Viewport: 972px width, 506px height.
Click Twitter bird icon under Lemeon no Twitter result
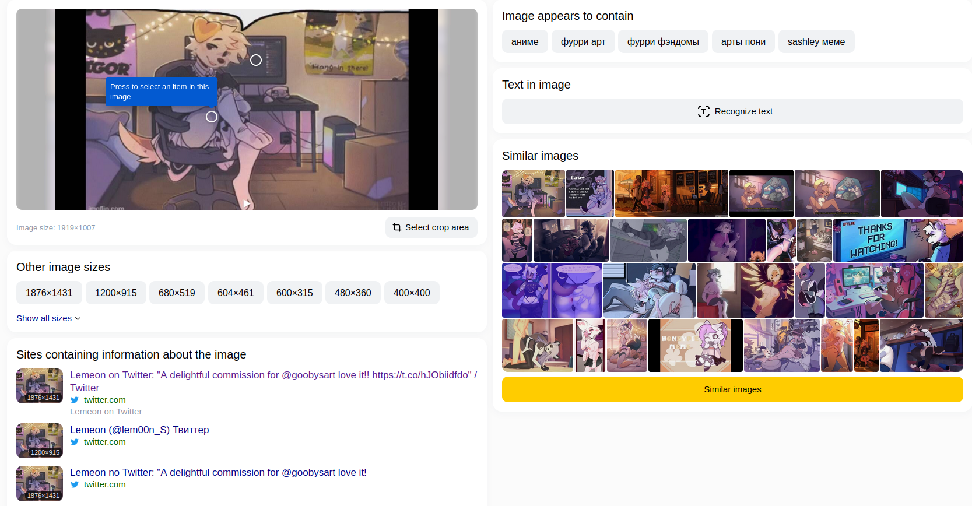[x=75, y=484]
